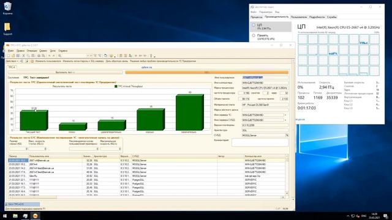Click the Дать обратную связь link
Image resolution: width=392 pixels, height=220 pixels.
click(117, 61)
